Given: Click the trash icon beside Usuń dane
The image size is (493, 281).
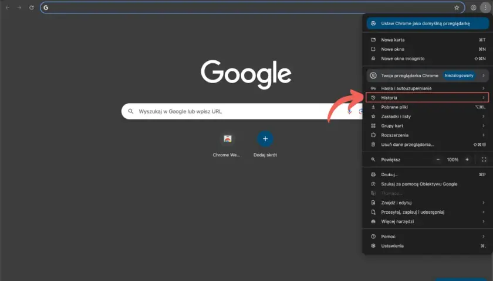Looking at the screenshot, I should point(373,145).
